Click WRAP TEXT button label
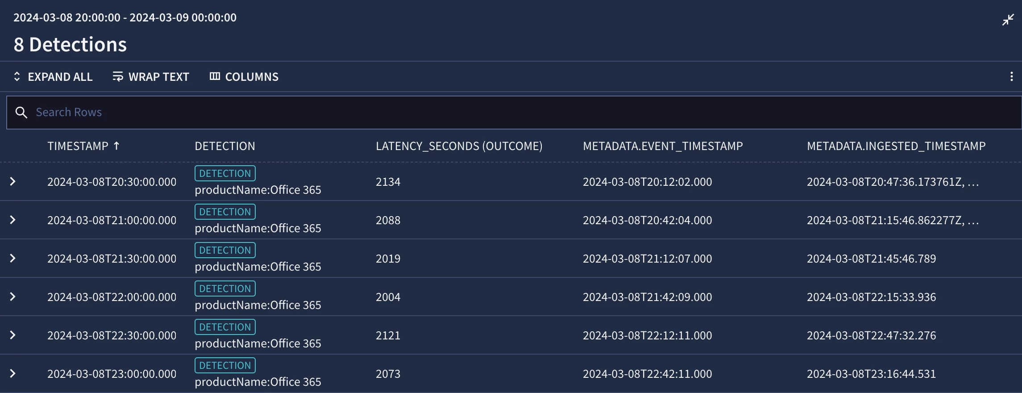Screen dimensions: 1022x393 point(159,77)
